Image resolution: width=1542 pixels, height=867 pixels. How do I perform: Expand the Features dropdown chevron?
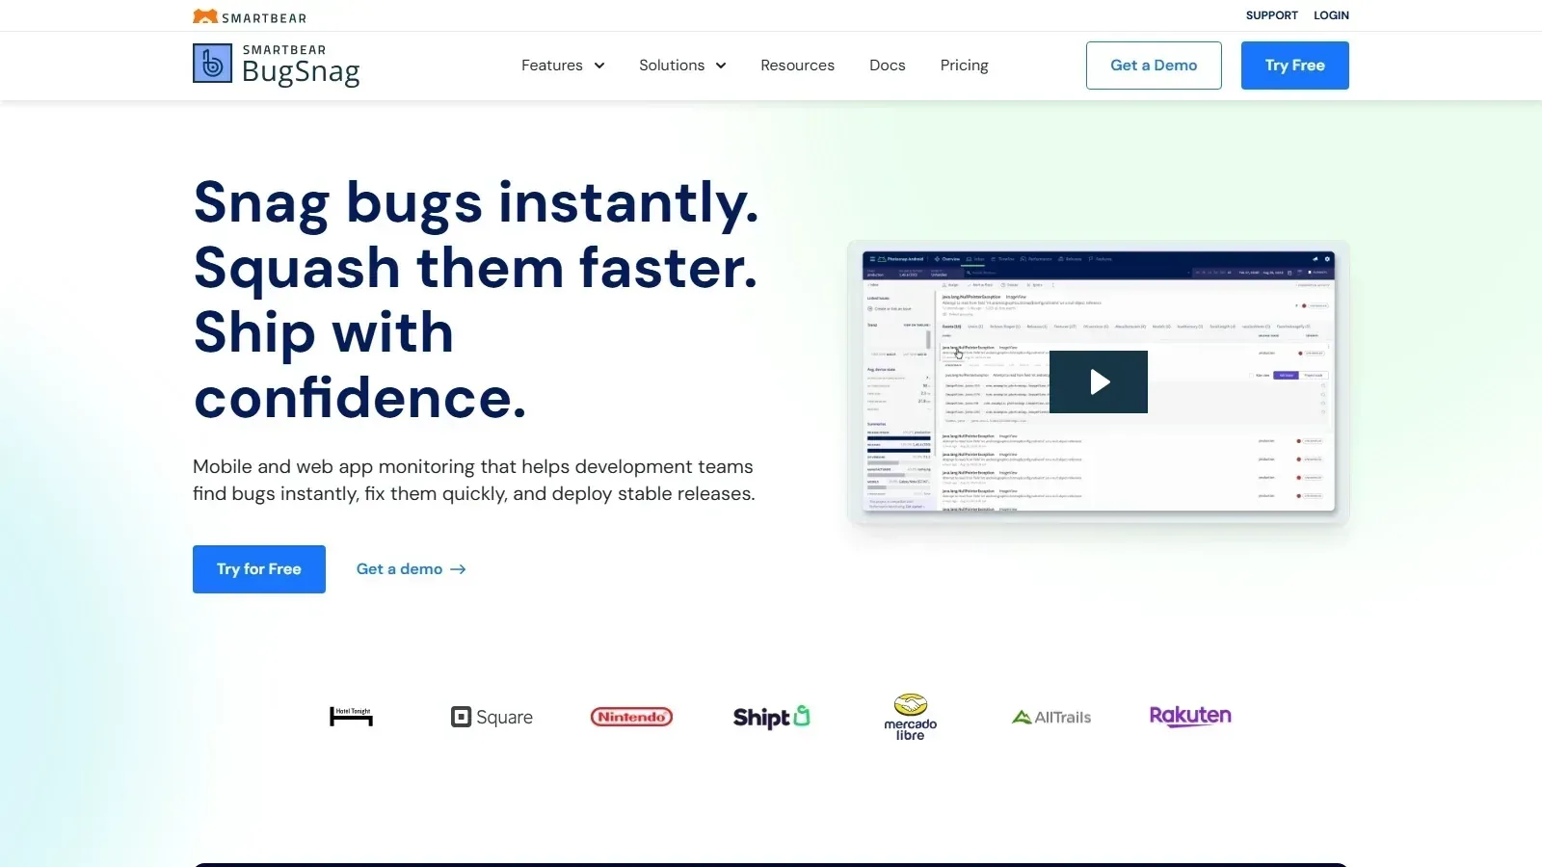[599, 66]
